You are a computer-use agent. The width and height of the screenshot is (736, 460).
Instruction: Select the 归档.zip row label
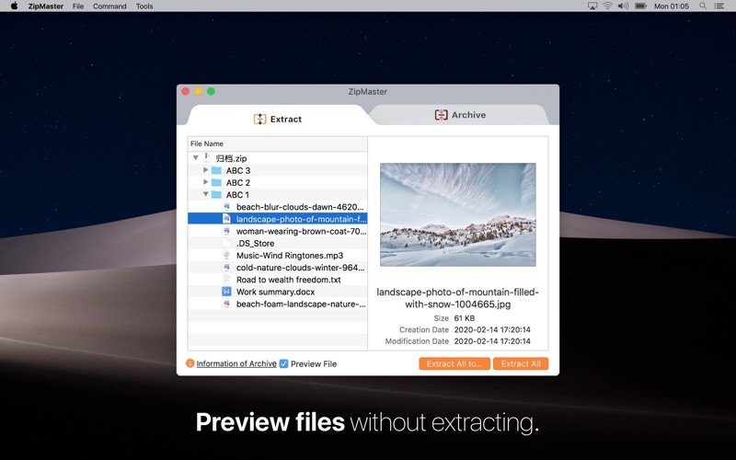(231, 158)
